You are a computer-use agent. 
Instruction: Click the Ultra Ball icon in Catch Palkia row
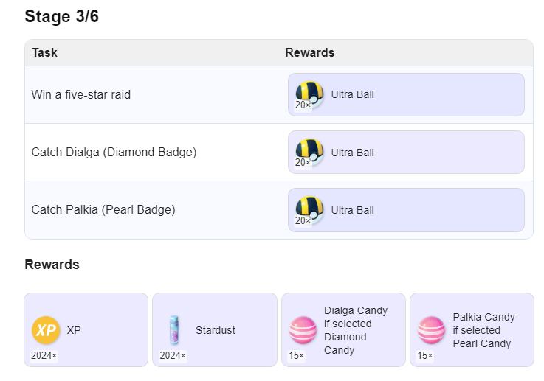pyautogui.click(x=309, y=209)
